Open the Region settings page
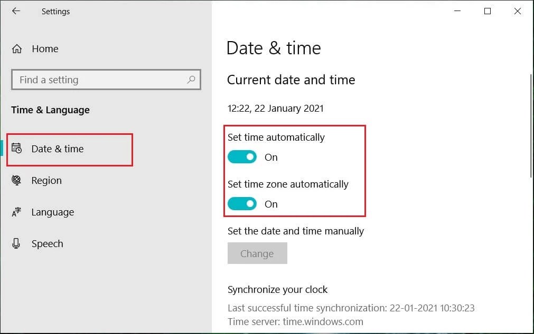This screenshot has width=534, height=334. pos(46,180)
